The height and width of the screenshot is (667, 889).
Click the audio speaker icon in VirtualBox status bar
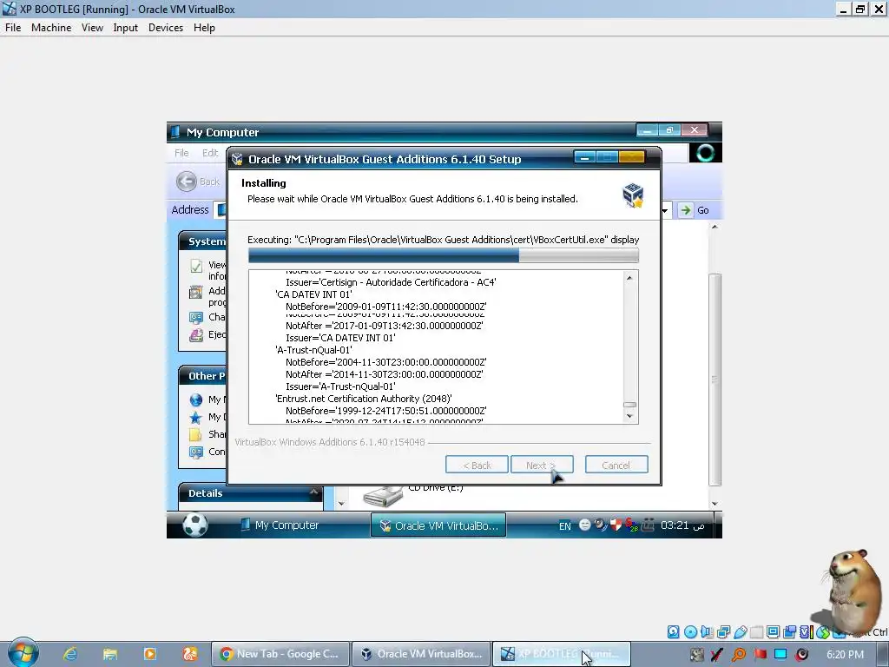(707, 632)
